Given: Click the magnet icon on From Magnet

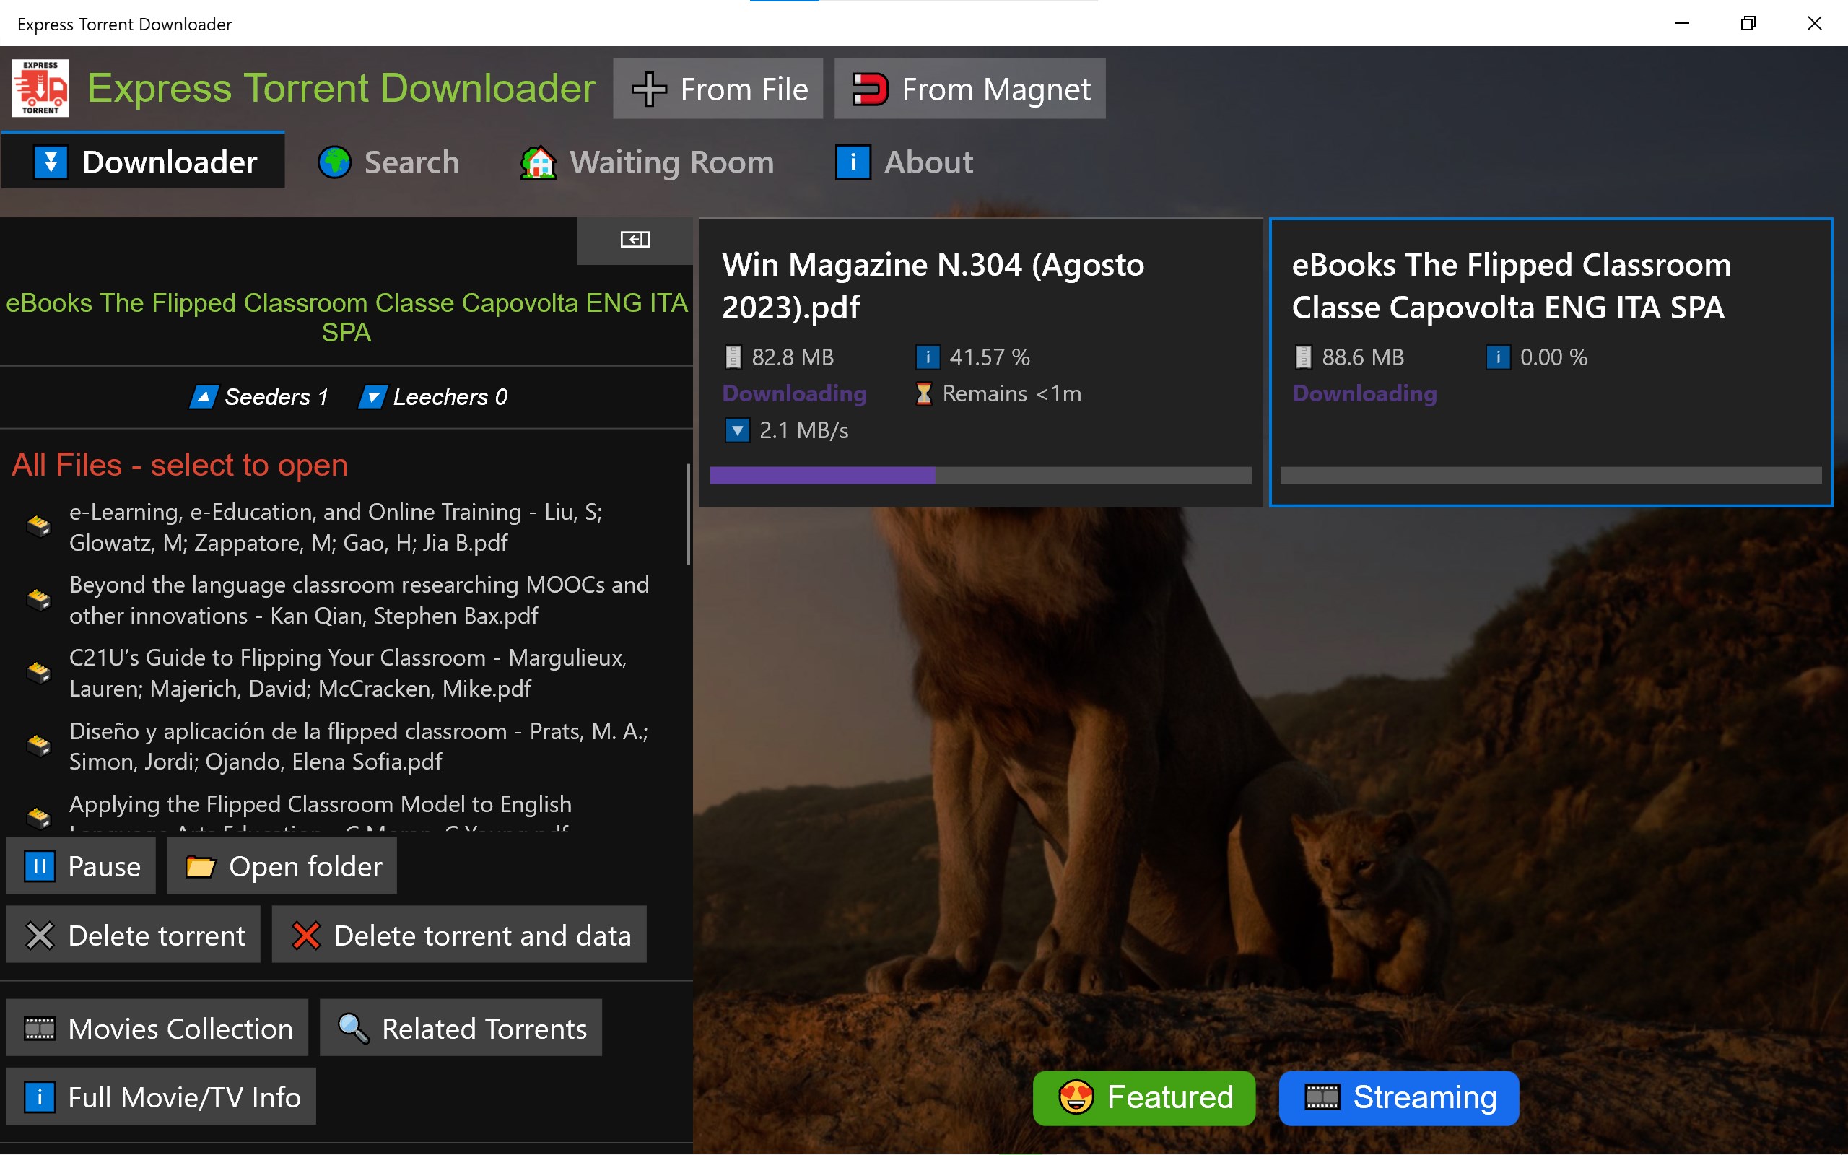Looking at the screenshot, I should click(870, 90).
